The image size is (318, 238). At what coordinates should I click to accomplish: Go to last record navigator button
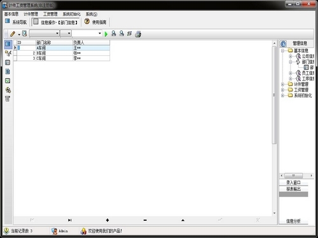click(70, 220)
